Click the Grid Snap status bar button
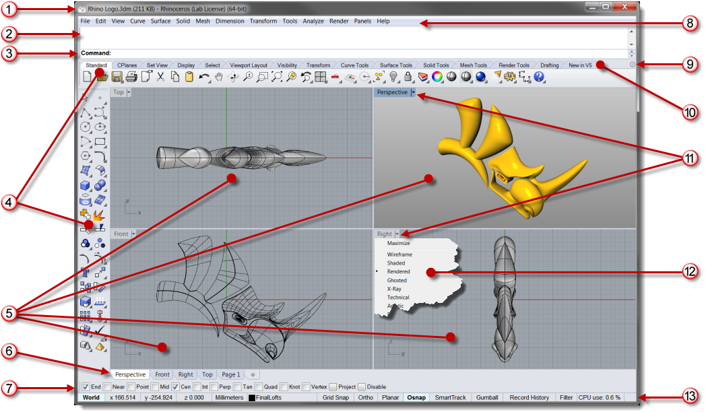 point(335,398)
